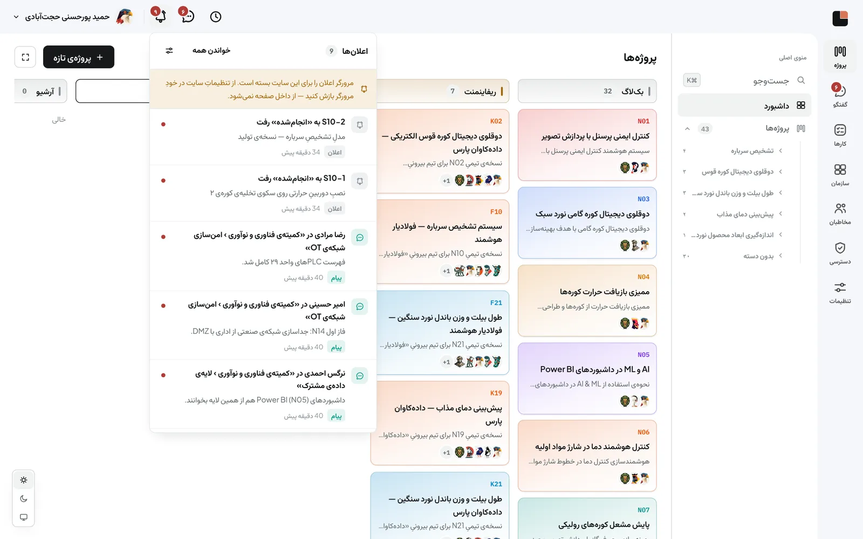This screenshot has width=863, height=539.
Task: Select the آرشیو column header
Action: pyautogui.click(x=40, y=91)
